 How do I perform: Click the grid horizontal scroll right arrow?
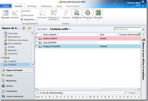139,89
